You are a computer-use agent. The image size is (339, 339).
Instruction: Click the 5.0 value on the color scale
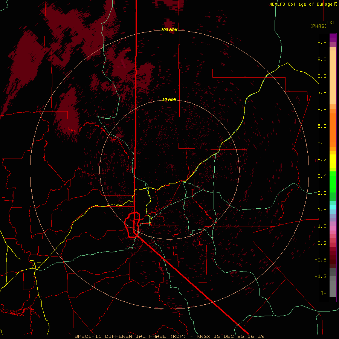(322, 143)
